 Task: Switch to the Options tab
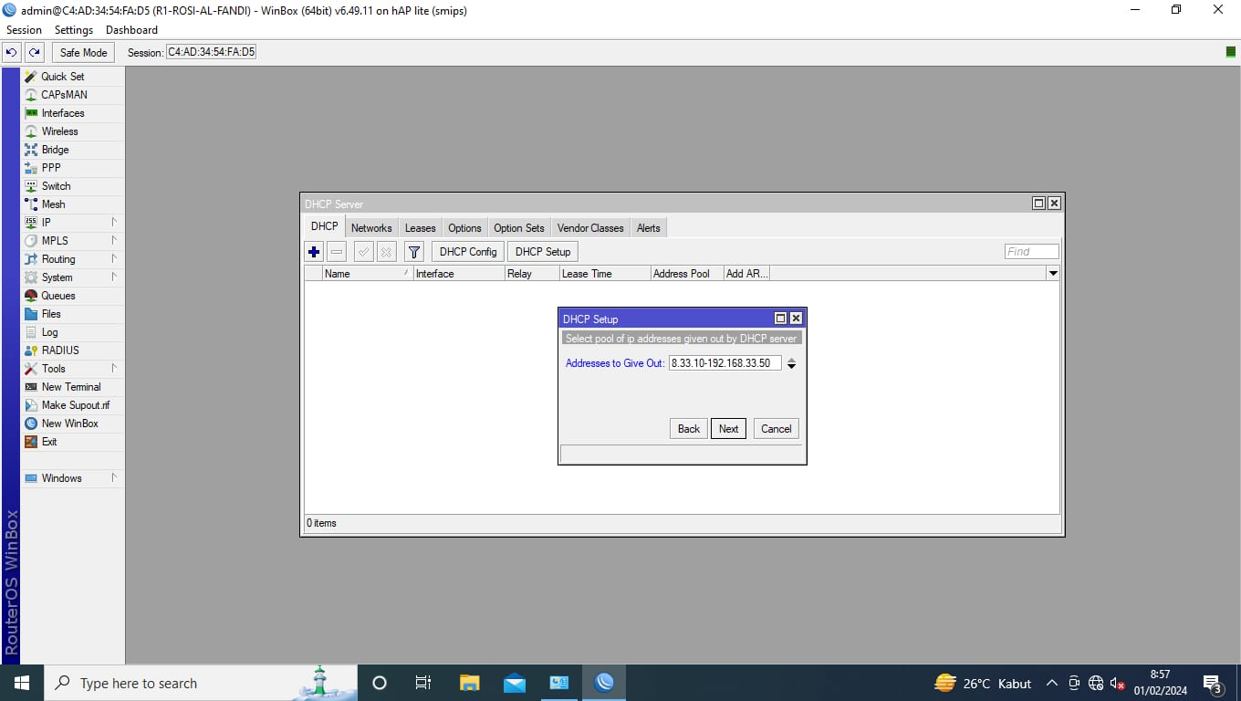(x=464, y=228)
